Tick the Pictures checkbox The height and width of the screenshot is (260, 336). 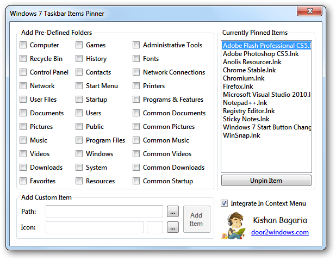23,126
